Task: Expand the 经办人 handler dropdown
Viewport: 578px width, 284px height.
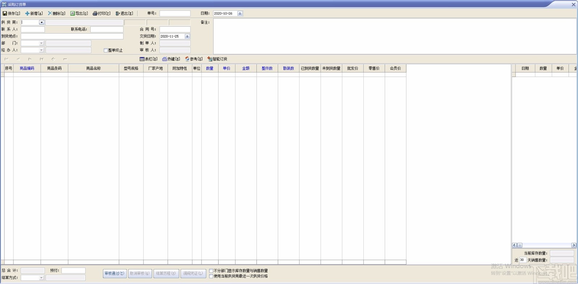Action: click(42, 50)
